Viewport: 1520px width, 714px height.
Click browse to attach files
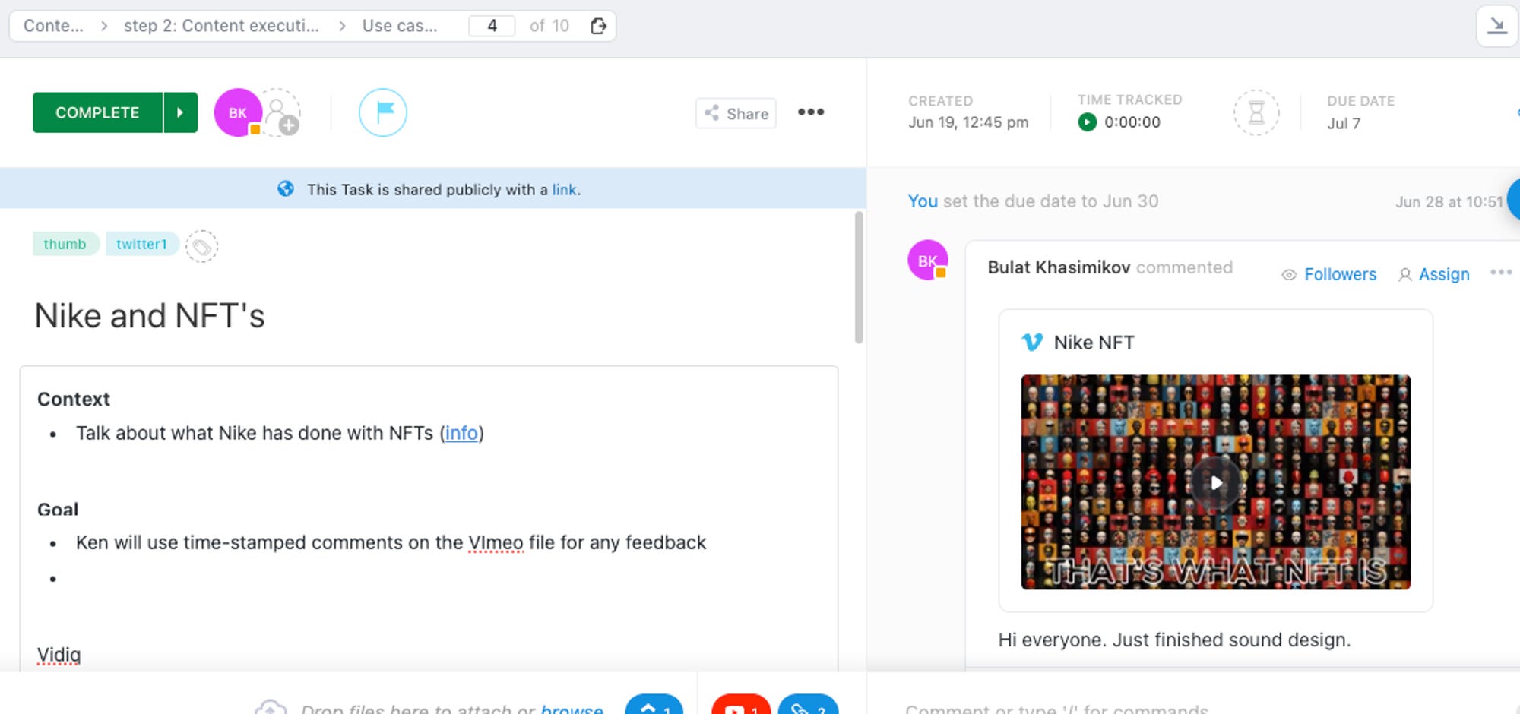click(x=572, y=709)
